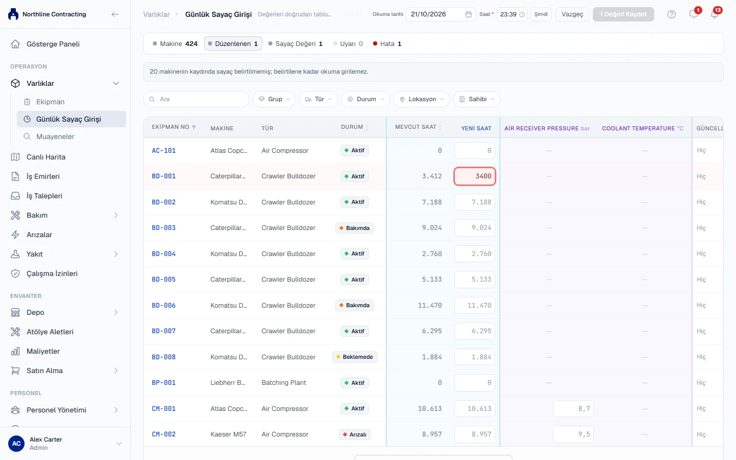Filter by Hata 1 chip

[x=387, y=43]
